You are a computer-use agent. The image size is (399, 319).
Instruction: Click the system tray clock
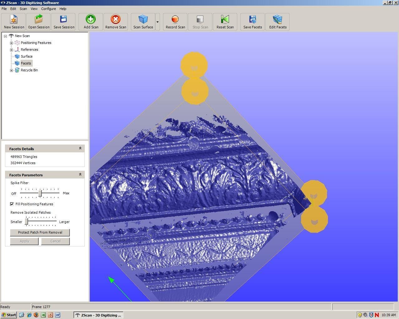(388, 315)
